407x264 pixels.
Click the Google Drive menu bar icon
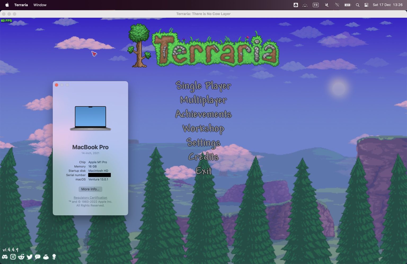pos(296,5)
